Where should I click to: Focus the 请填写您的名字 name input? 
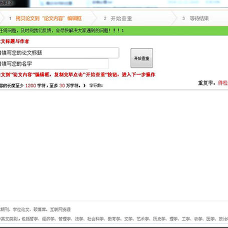[54, 63]
